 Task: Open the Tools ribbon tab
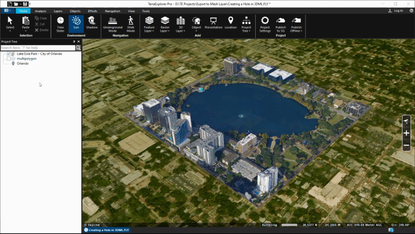click(x=146, y=11)
